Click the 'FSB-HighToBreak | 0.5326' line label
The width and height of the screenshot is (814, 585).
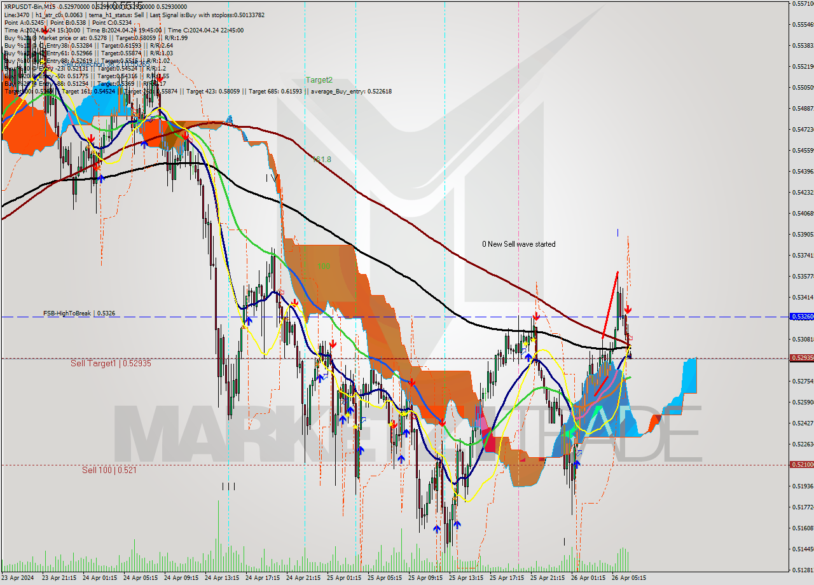[79, 313]
